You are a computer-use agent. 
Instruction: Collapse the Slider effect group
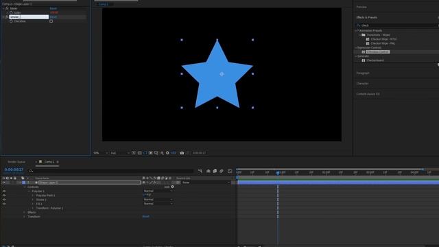(3, 8)
